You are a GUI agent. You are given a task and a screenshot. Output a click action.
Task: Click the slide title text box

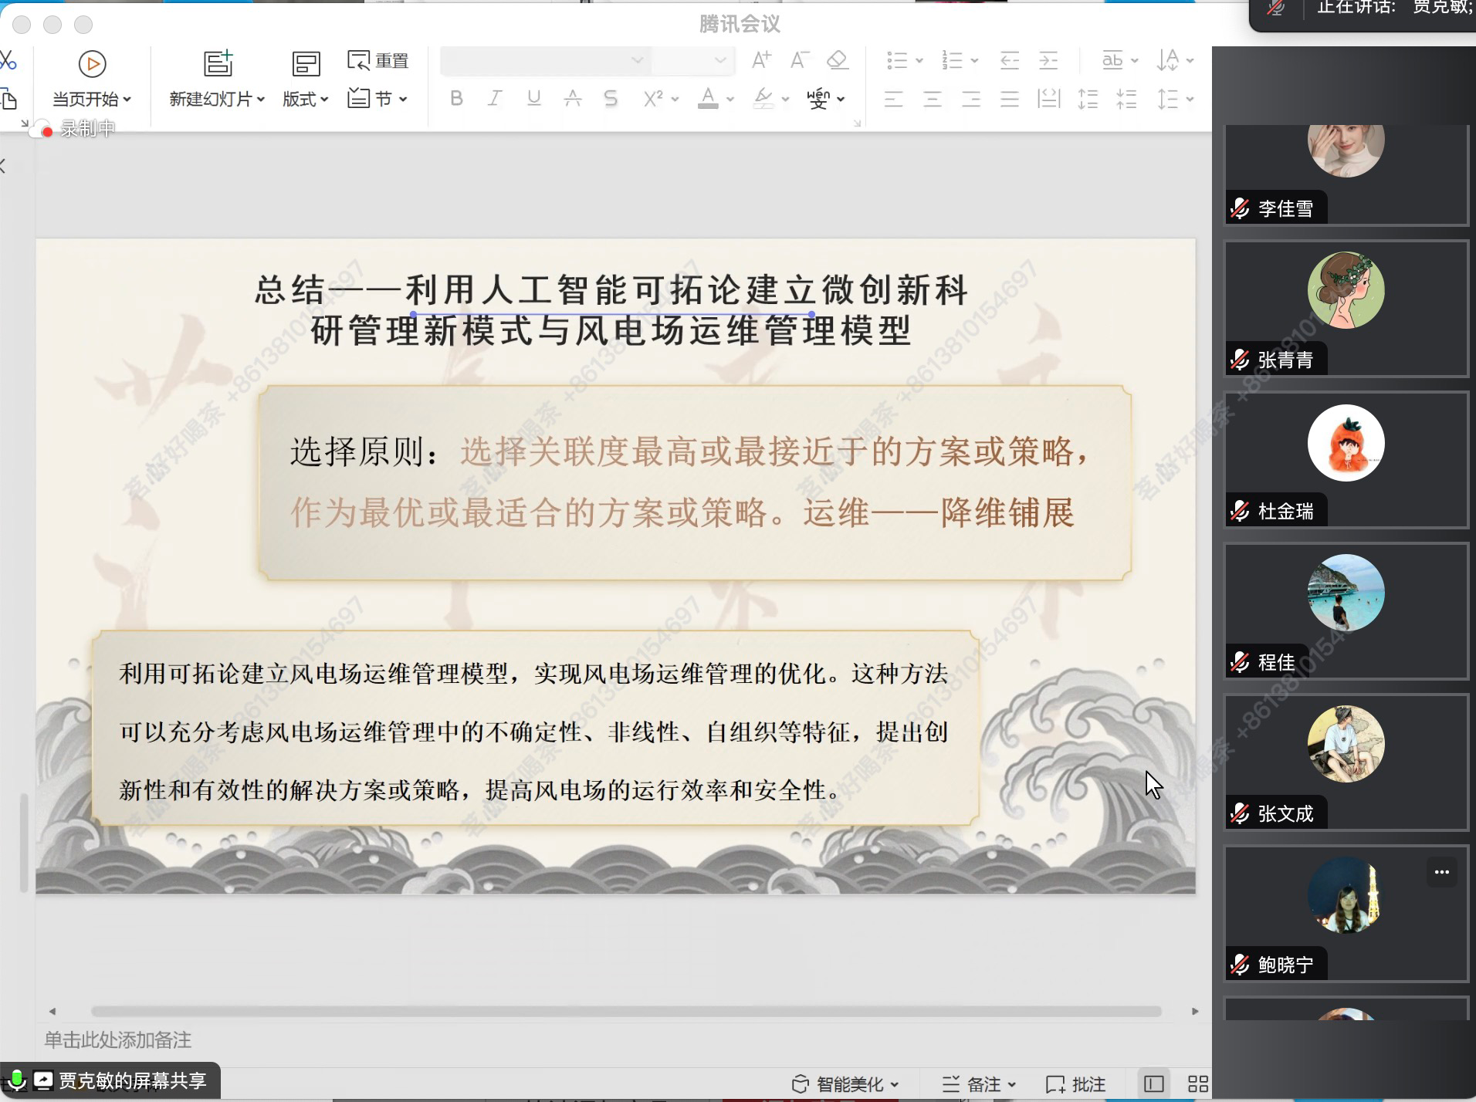point(611,310)
